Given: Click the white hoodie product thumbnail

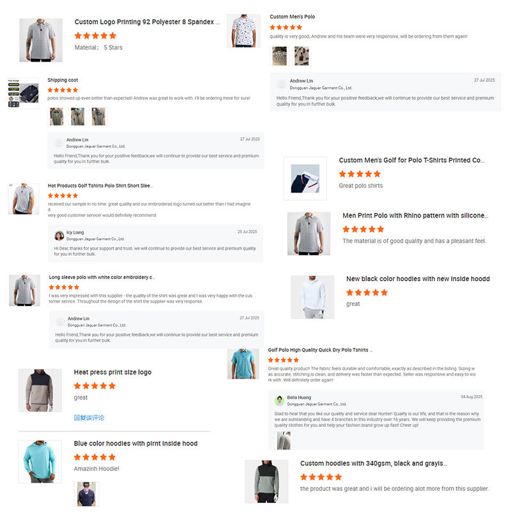Looking at the screenshot, I should [312, 297].
